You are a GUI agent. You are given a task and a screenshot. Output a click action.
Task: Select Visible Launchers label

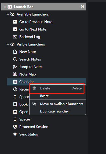pos(31,44)
